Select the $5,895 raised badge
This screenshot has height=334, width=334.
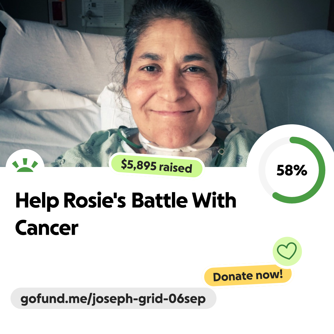click(x=156, y=166)
